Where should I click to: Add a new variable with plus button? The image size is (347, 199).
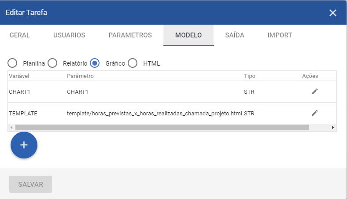pyautogui.click(x=24, y=145)
